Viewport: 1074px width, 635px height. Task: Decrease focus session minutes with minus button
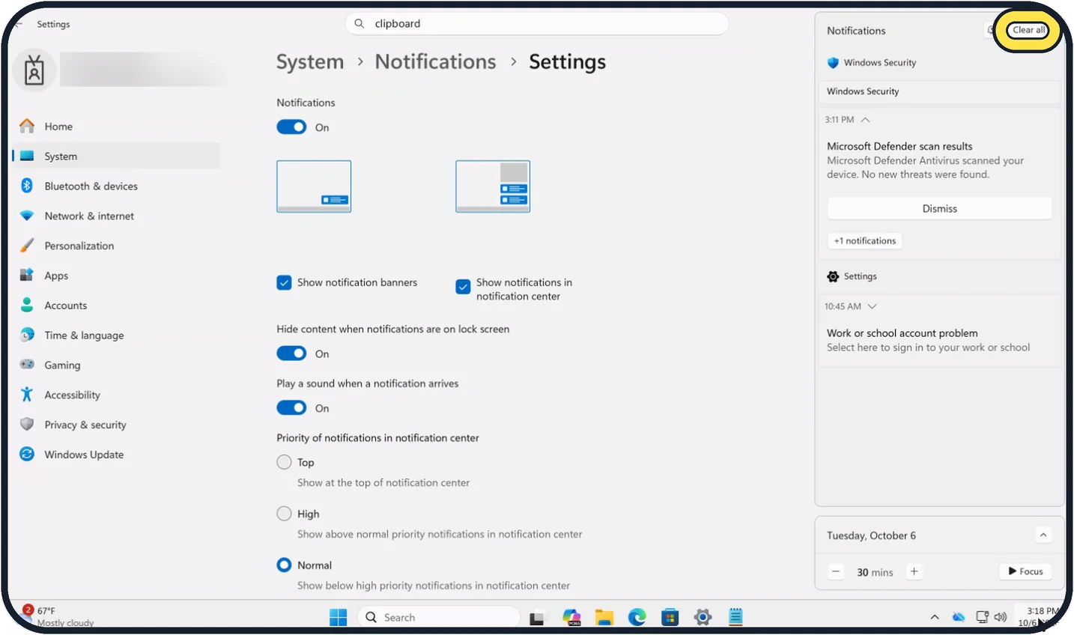point(836,571)
